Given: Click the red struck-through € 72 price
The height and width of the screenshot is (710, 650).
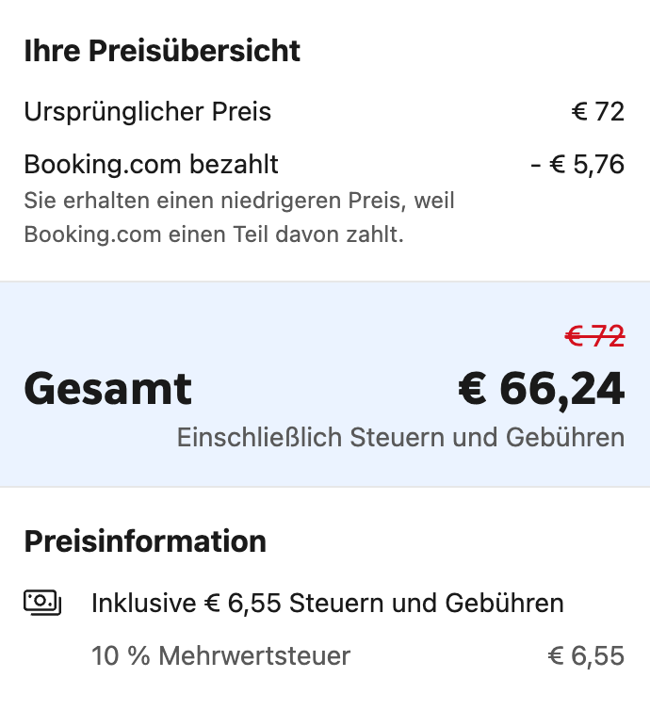Looking at the screenshot, I should click(595, 336).
